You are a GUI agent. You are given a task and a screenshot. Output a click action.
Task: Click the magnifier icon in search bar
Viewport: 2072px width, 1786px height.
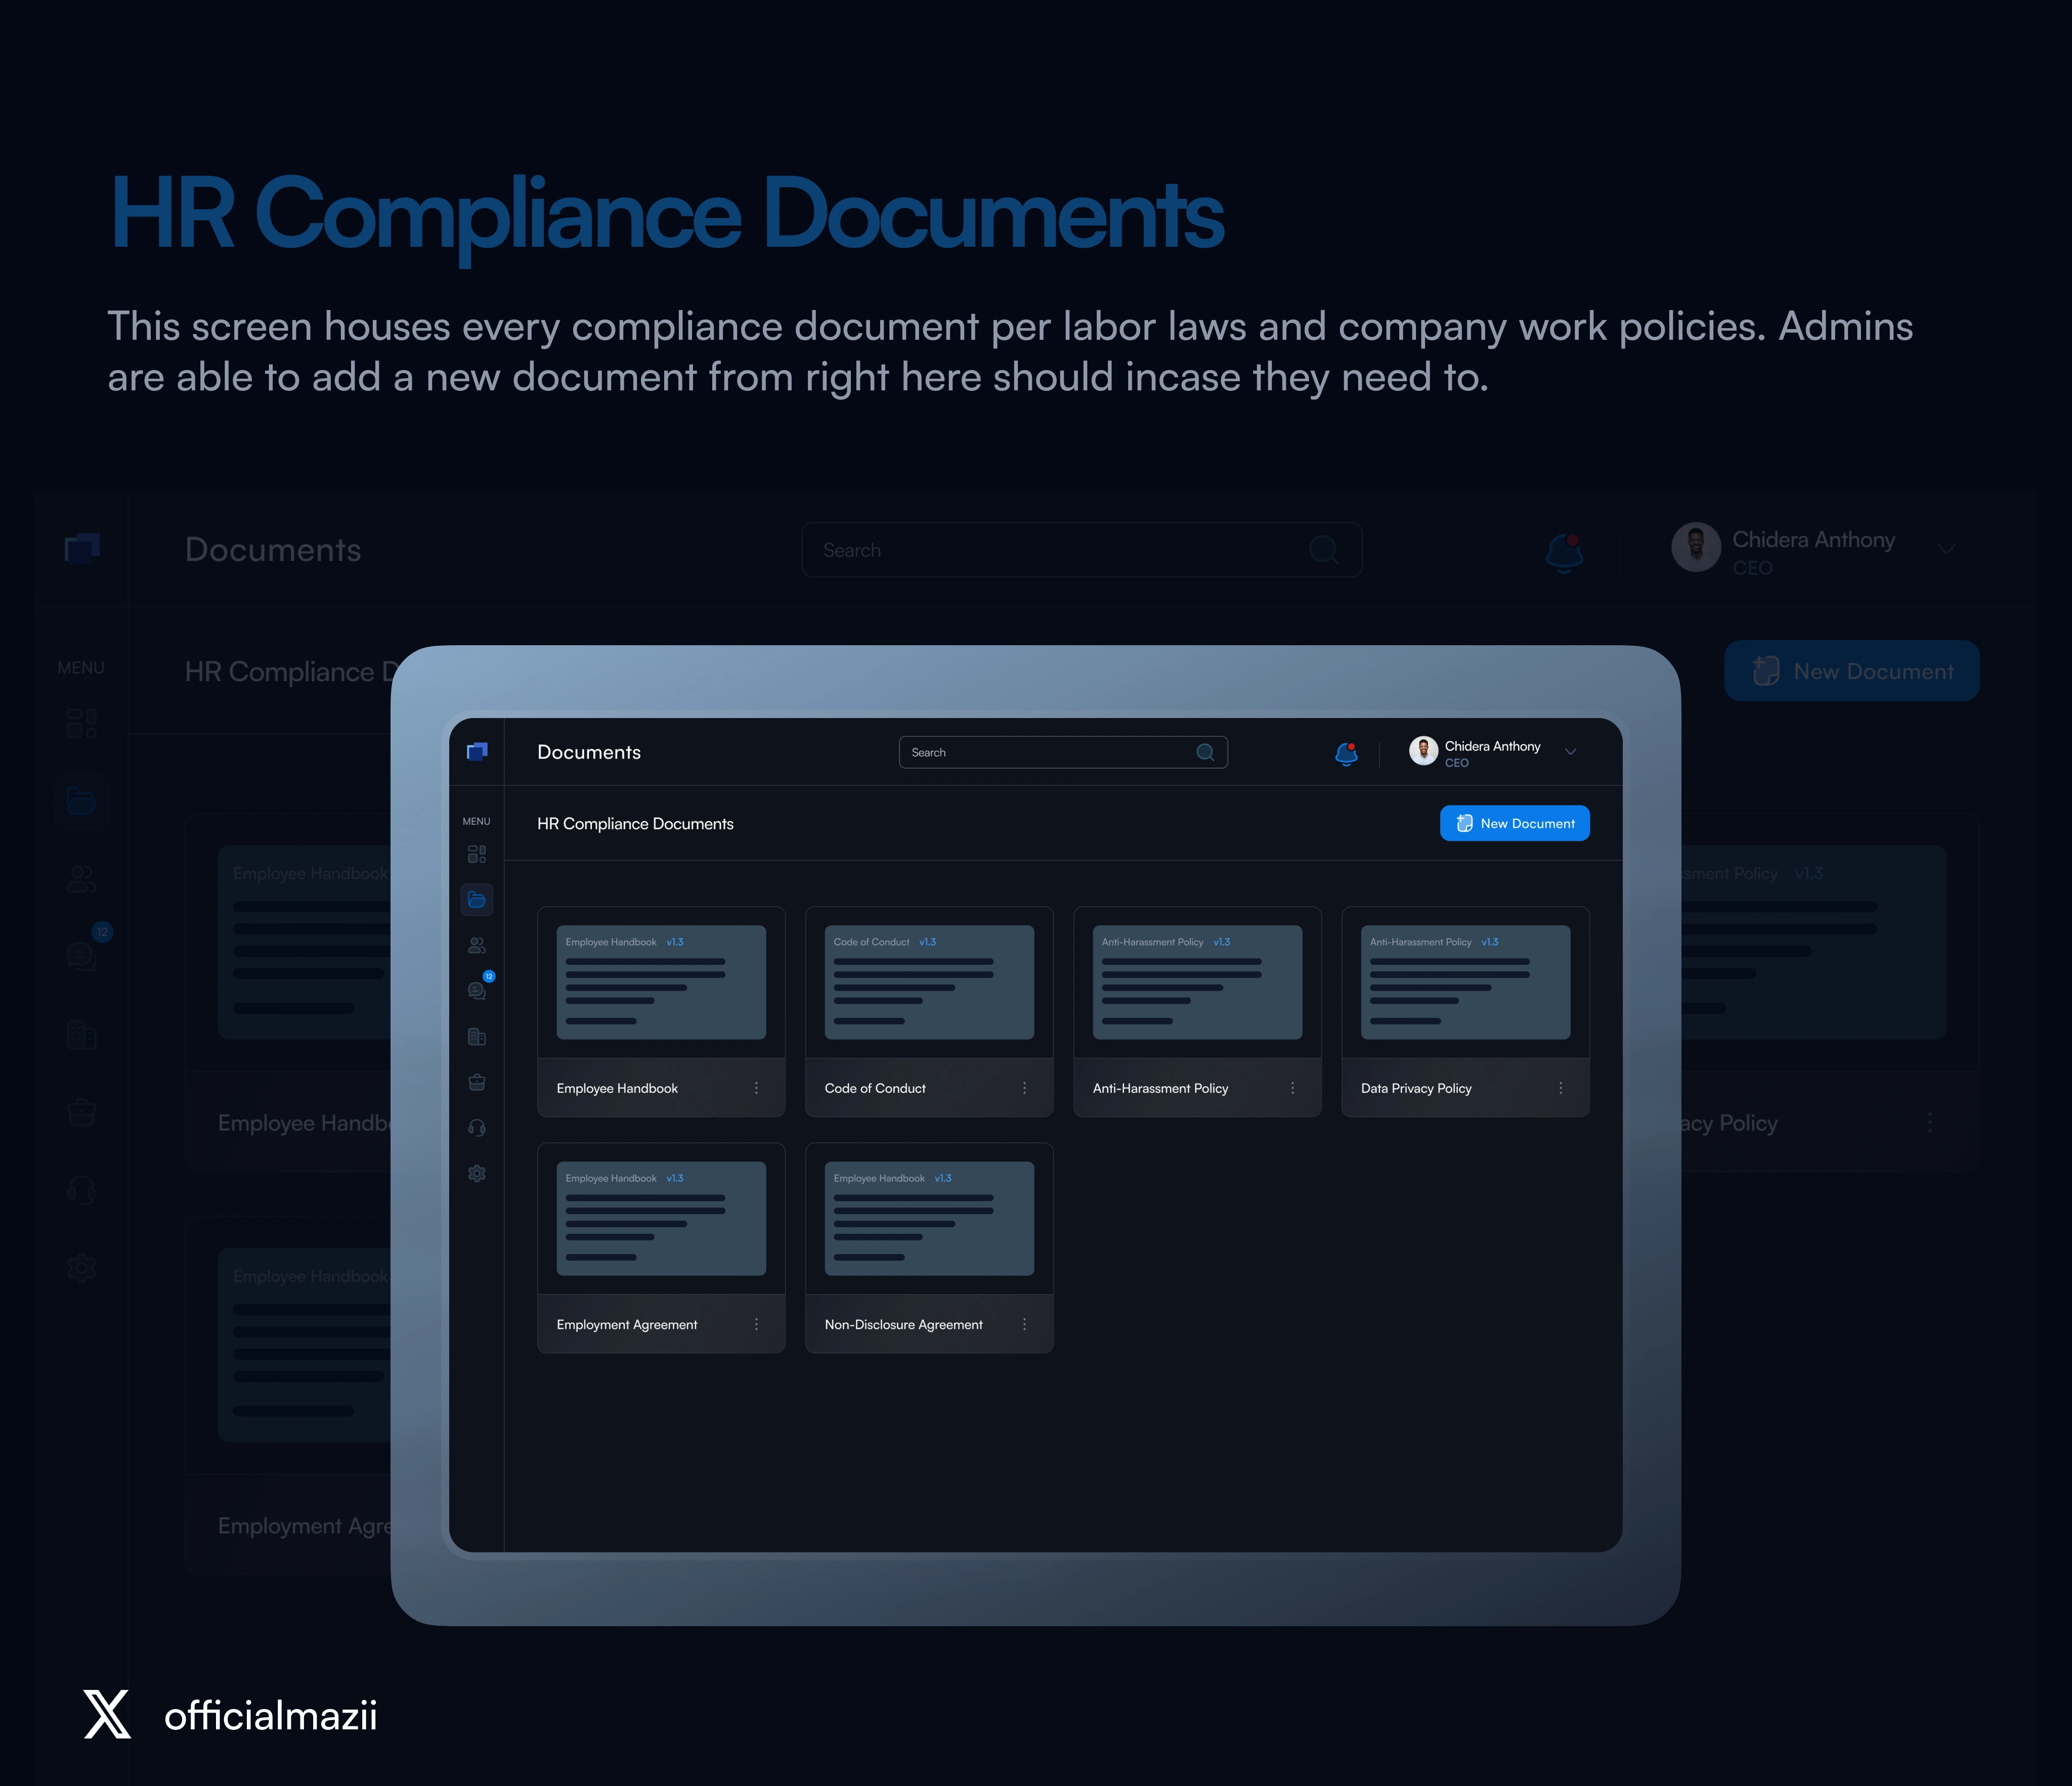[1205, 752]
